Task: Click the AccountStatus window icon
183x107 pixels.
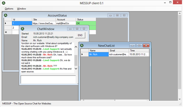Action: 6,15
